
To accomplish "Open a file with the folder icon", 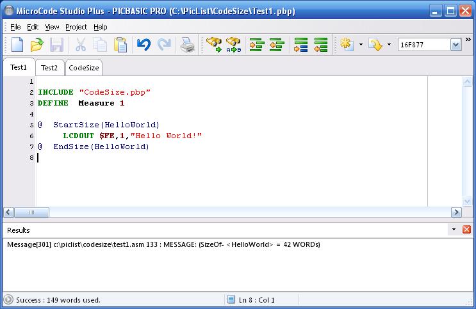I will [x=37, y=45].
